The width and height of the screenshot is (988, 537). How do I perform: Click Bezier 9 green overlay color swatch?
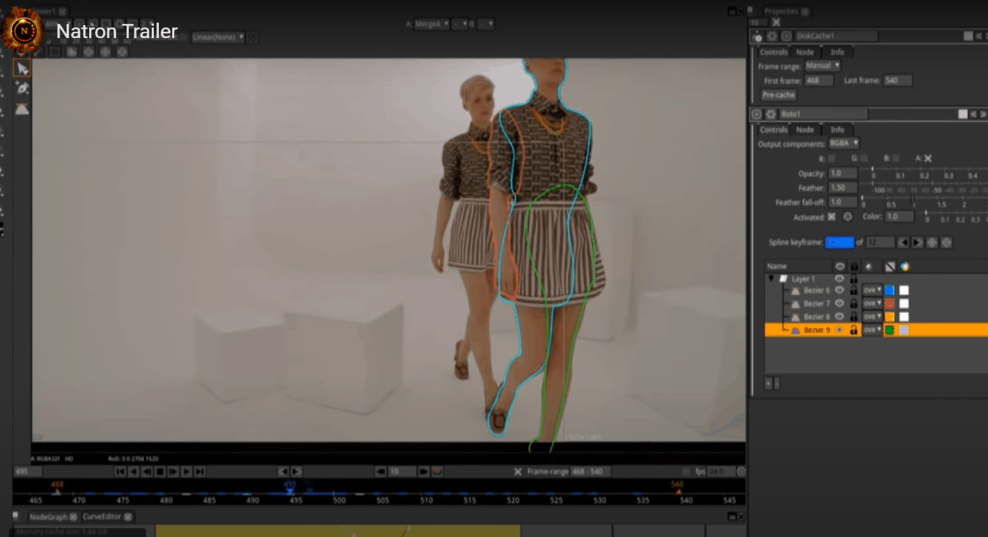point(889,330)
